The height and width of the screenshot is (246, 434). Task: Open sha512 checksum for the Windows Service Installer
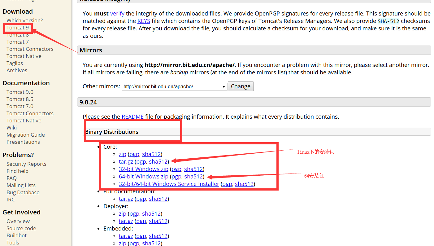point(244,184)
